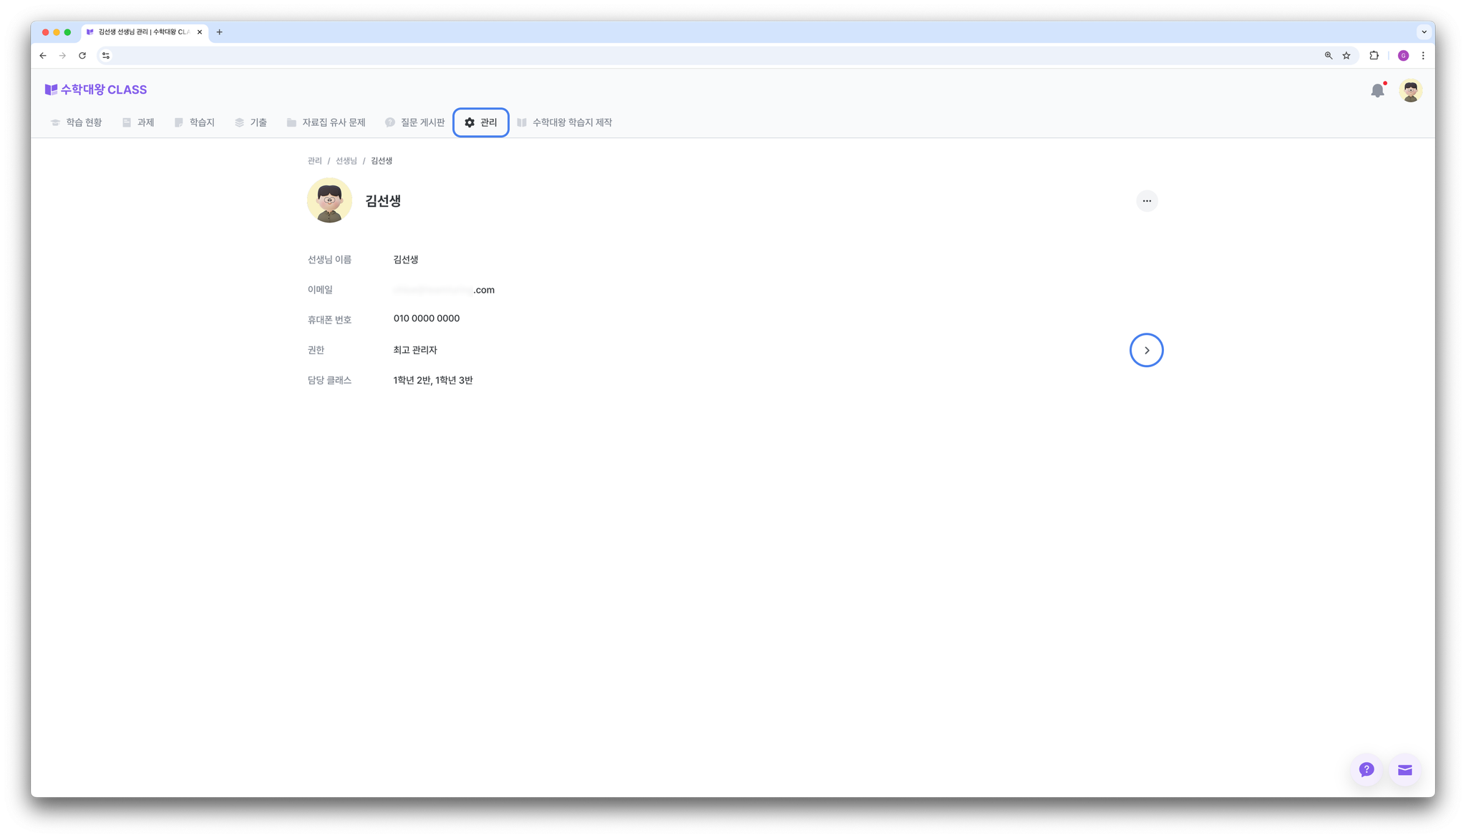The height and width of the screenshot is (838, 1466).
Task: Click the 선생님 breadcrumb link
Action: click(346, 161)
